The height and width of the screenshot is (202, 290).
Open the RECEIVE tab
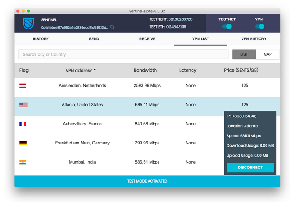coord(147,39)
